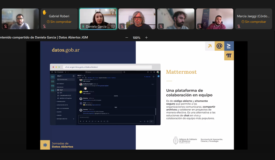Click Daniela Garcia's green microphone icon
Screen dimensions: 275x160
tap(83, 26)
